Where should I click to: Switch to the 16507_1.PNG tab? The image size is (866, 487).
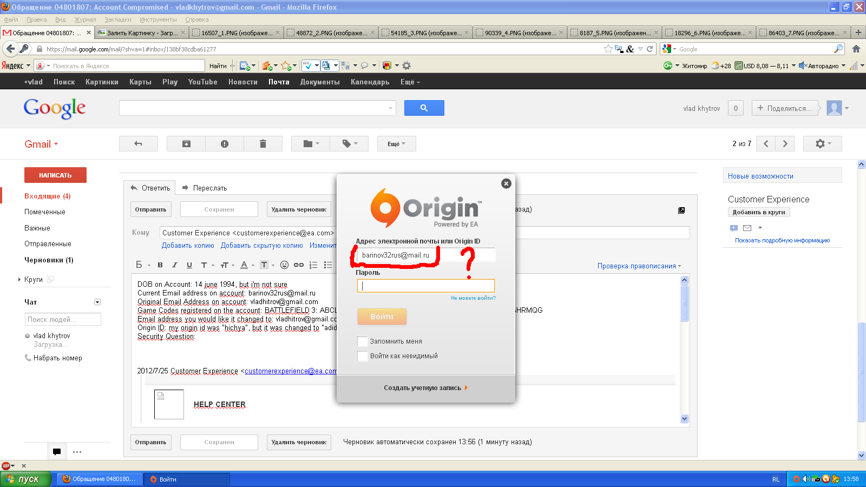[x=236, y=32]
